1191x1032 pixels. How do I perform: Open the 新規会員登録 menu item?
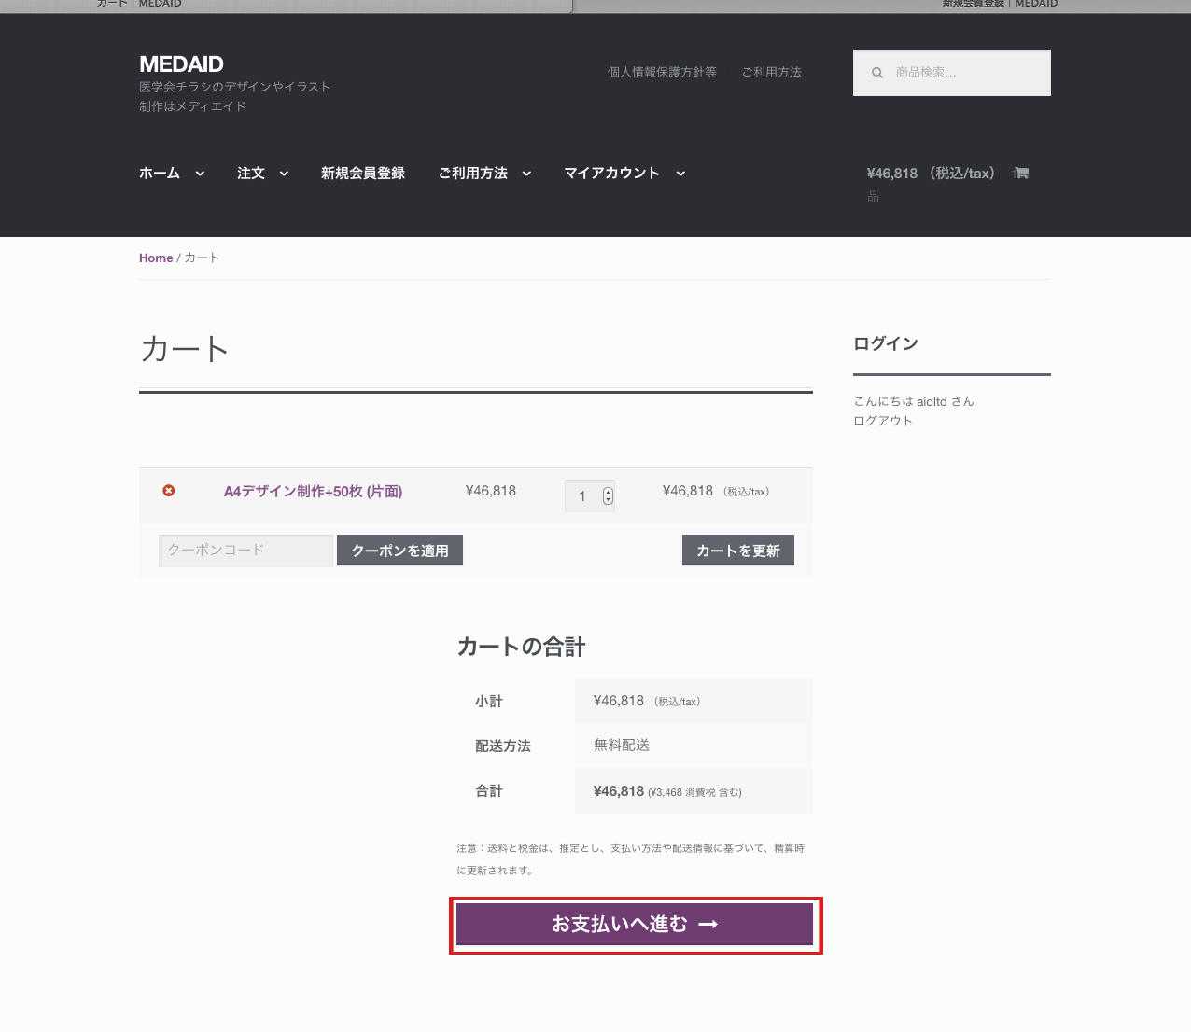pyautogui.click(x=362, y=173)
